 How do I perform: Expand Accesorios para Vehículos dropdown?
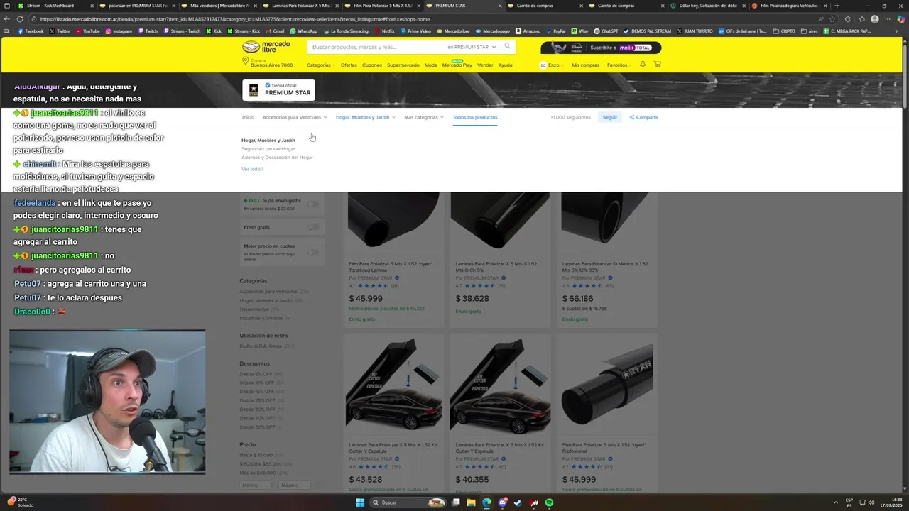(x=294, y=117)
